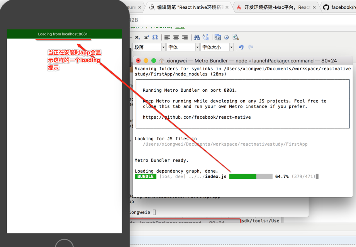Insert special character with Omega icon

tap(155, 37)
